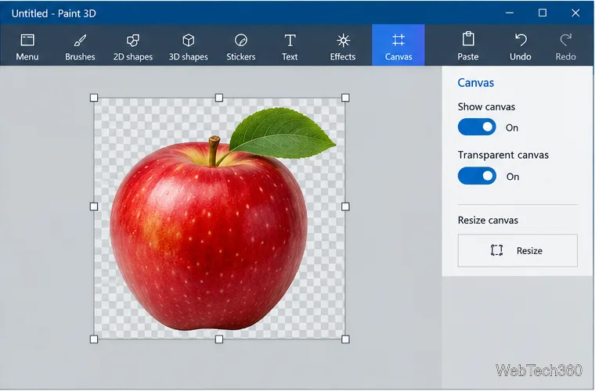Click the bottom-middle canvas resize handle
The image size is (595, 391).
click(x=219, y=339)
